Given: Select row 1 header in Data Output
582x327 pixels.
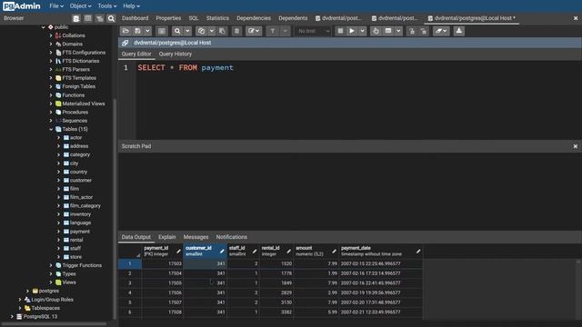Looking at the screenshot, I should [x=130, y=263].
